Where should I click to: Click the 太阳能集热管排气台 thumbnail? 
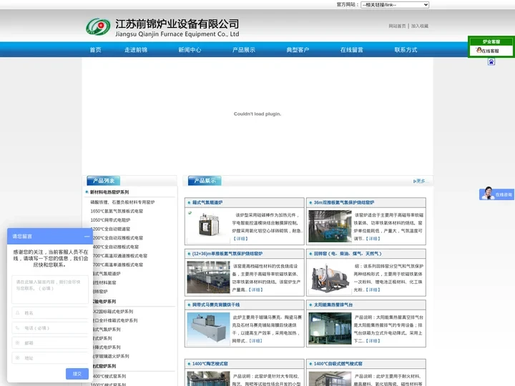[330, 328]
